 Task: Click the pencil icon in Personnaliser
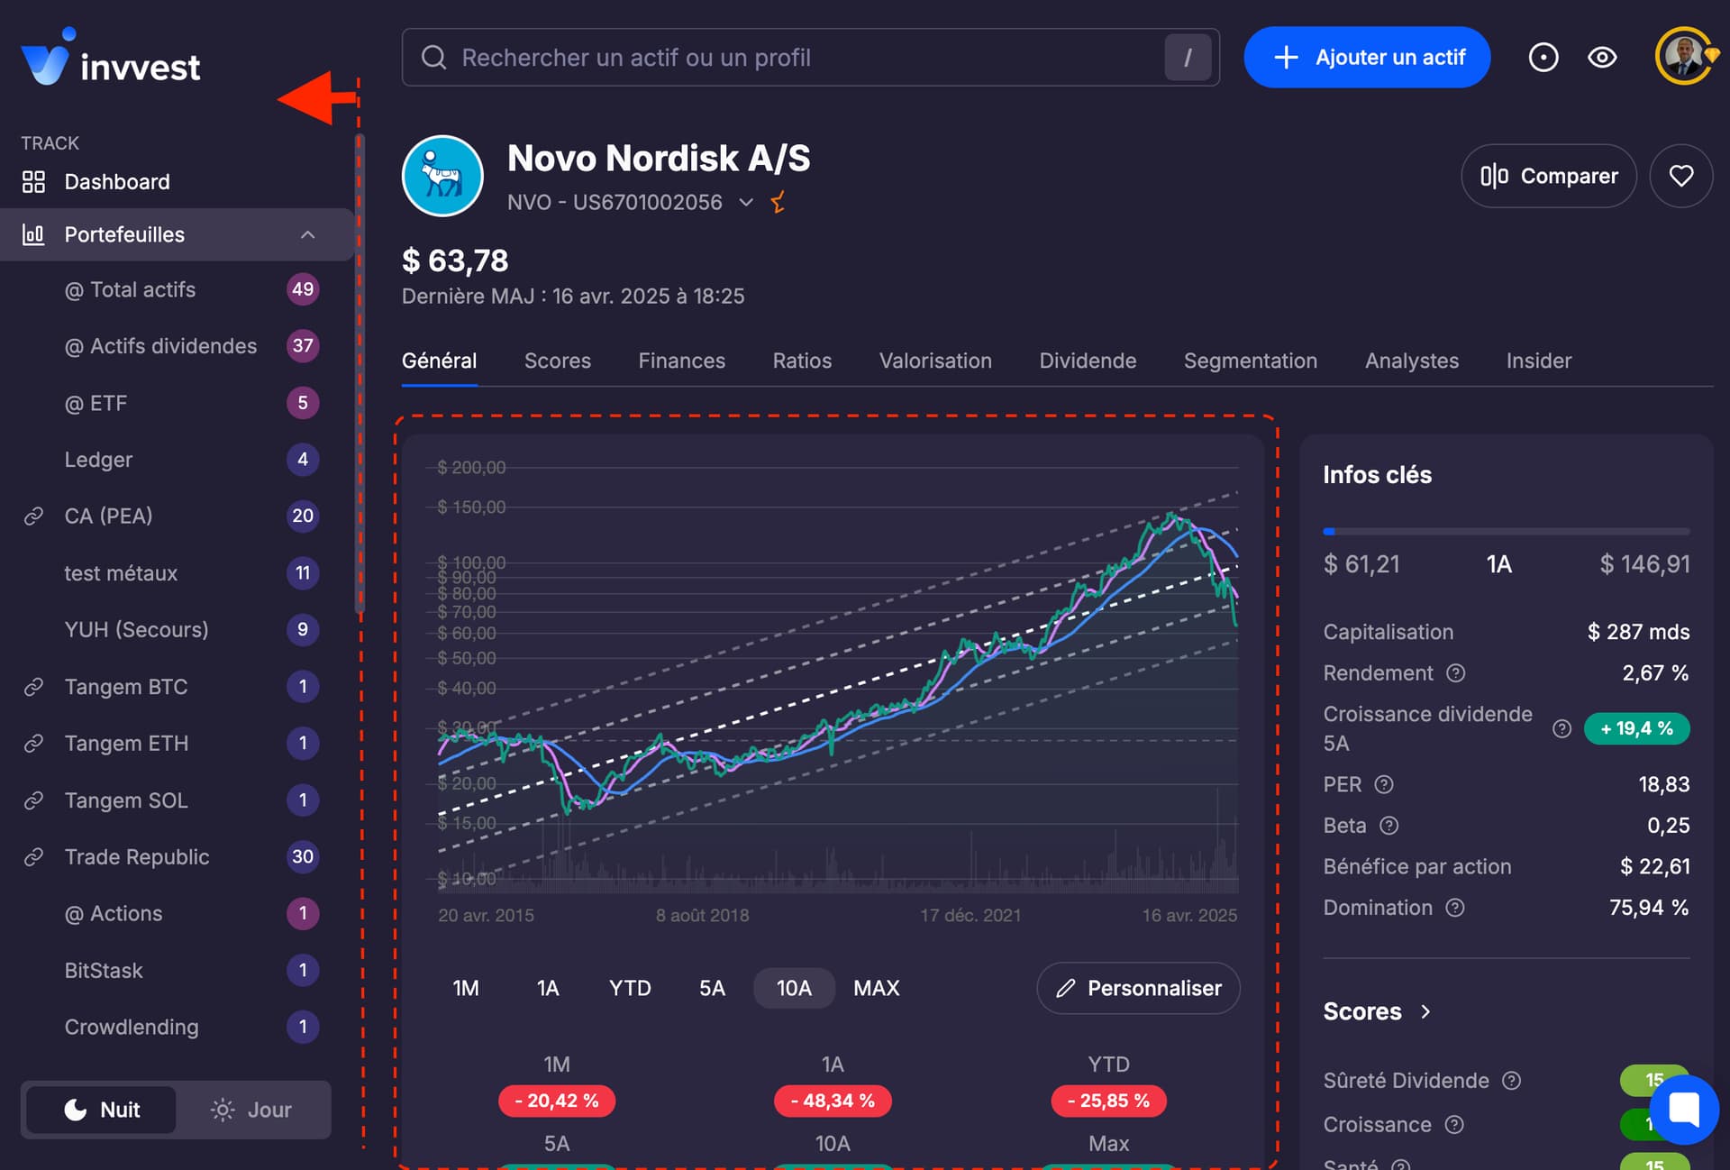pos(1066,989)
